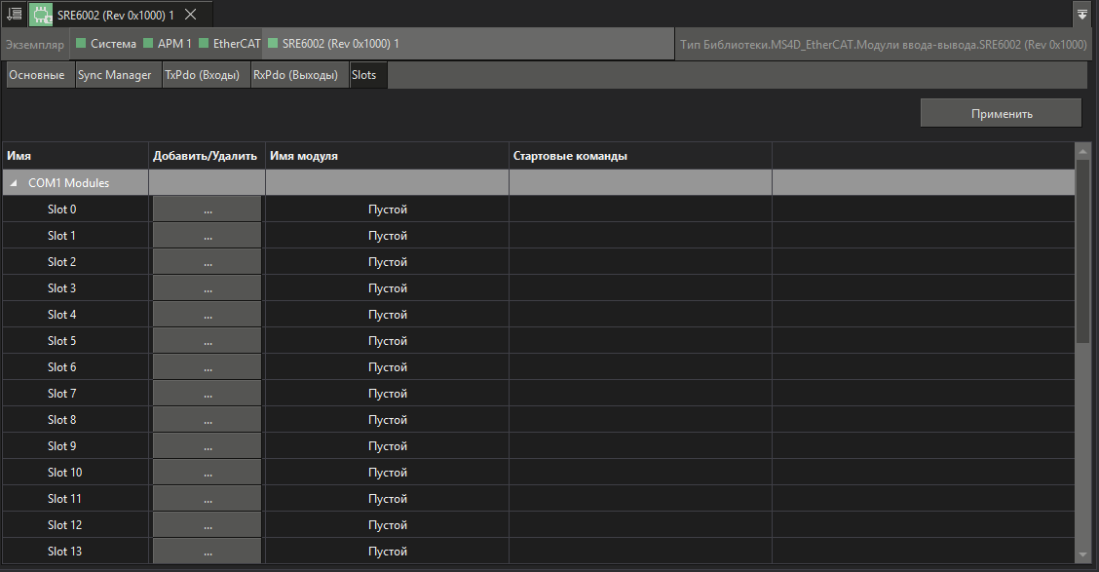Select SRE6002 (Rev 0x1000) 1 breadcrumb item
This screenshot has height=572, width=1099.
pos(334,44)
